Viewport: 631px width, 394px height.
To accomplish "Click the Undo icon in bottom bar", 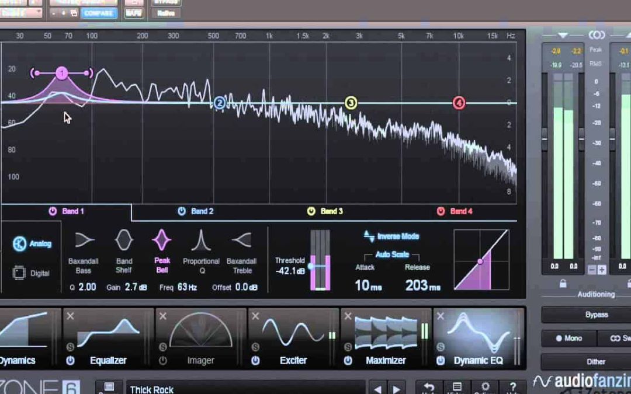I will 429,388.
